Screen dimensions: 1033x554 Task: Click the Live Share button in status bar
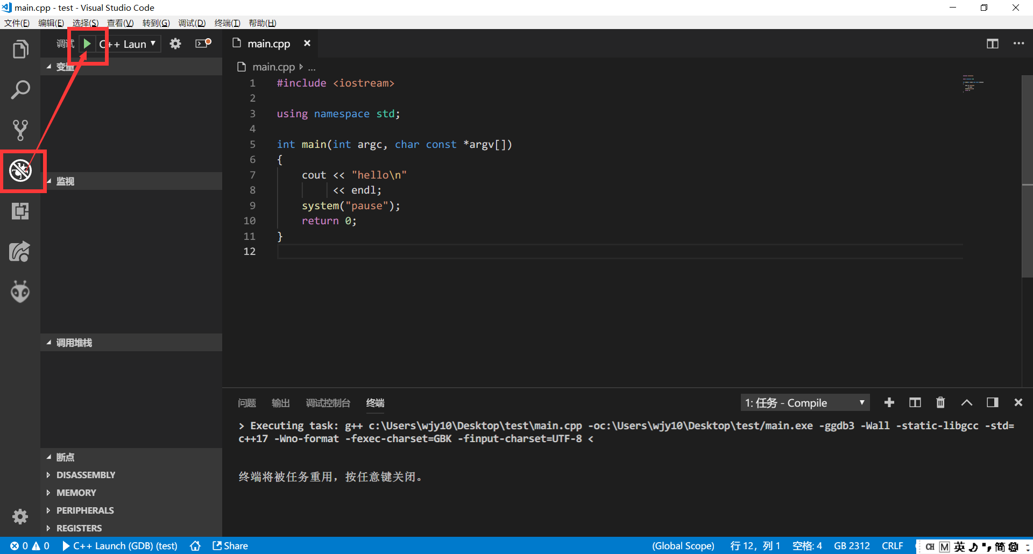tap(230, 546)
